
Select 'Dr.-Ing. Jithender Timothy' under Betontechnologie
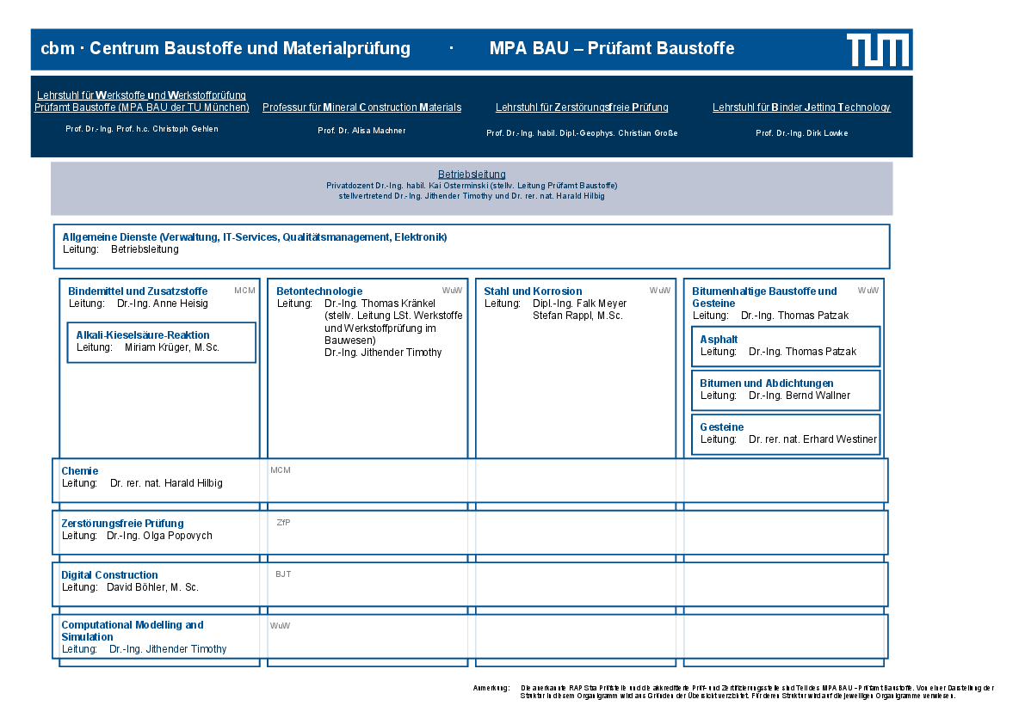tap(383, 353)
